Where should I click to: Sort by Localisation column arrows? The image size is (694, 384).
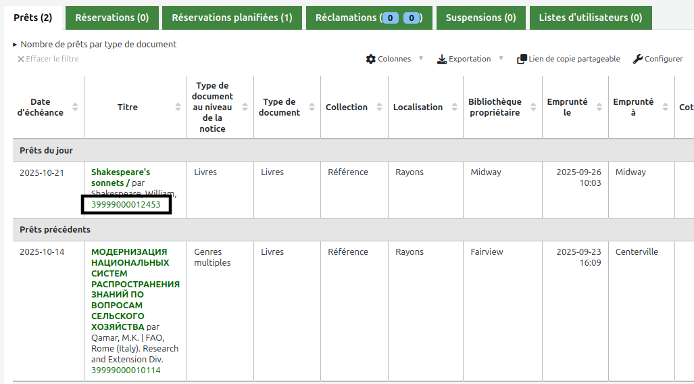tap(455, 107)
